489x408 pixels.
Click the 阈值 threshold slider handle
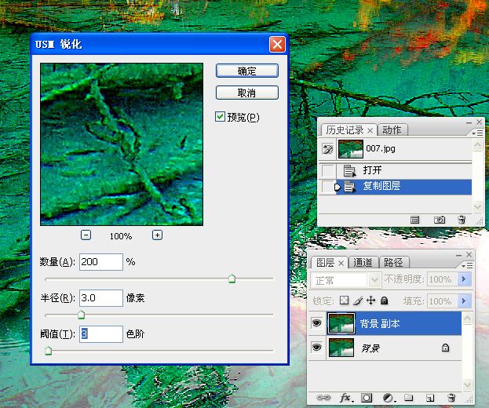tap(48, 351)
